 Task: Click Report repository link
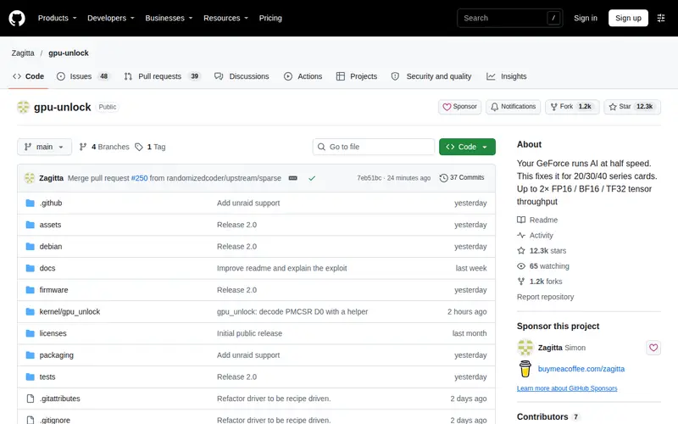click(545, 297)
